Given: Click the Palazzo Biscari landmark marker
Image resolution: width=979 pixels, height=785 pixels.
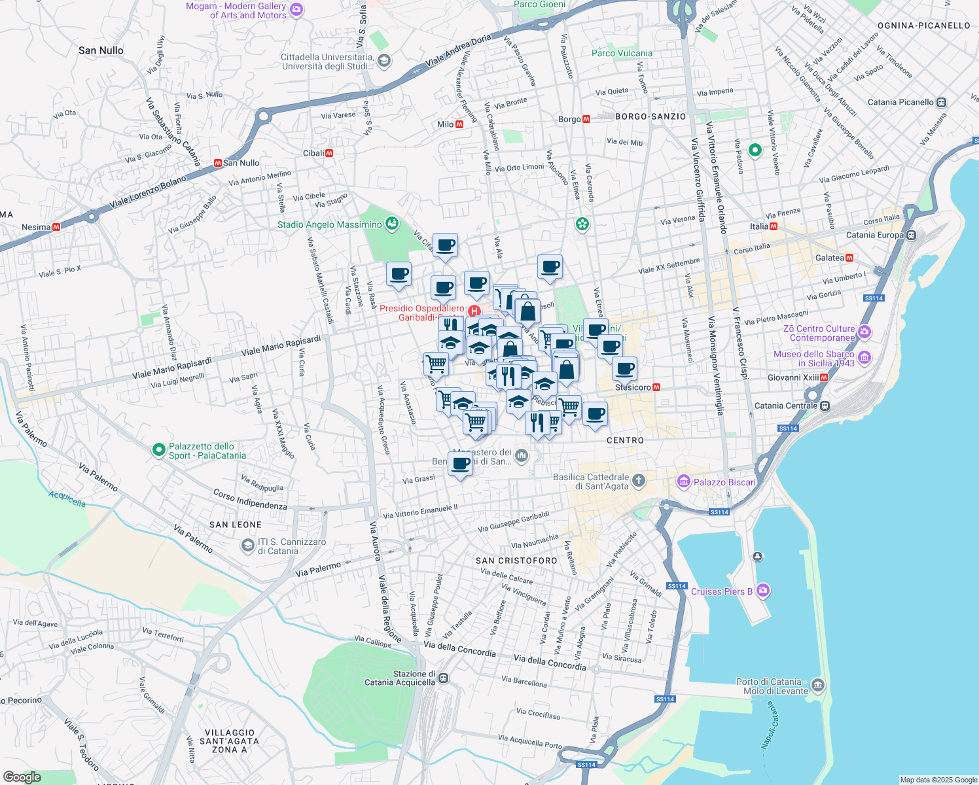Looking at the screenshot, I should (x=684, y=481).
